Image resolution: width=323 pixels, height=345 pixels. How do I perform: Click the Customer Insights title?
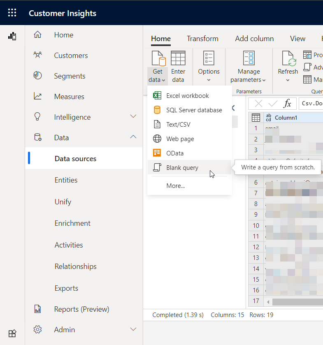[63, 13]
